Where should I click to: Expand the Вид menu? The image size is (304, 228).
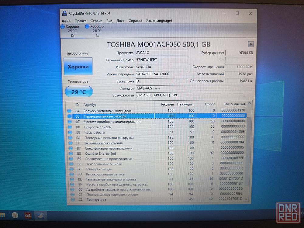point(109,21)
